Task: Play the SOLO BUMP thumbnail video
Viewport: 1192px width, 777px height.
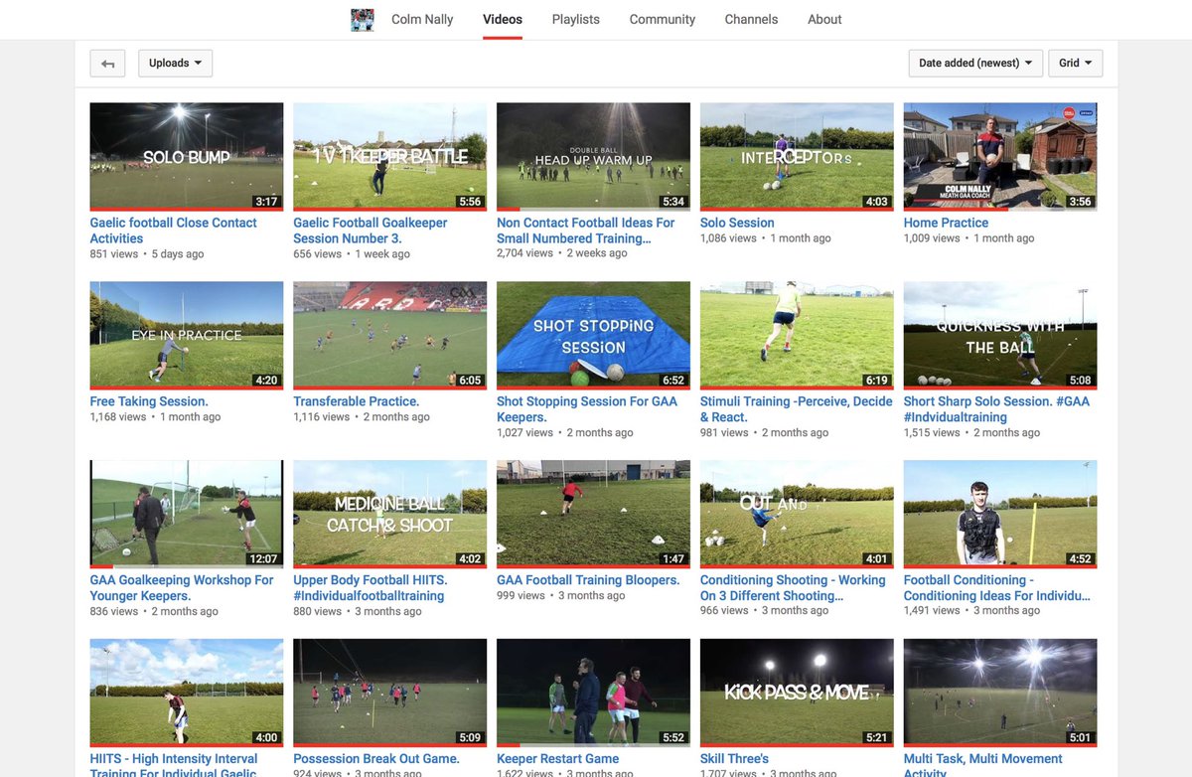Action: pyautogui.click(x=187, y=157)
